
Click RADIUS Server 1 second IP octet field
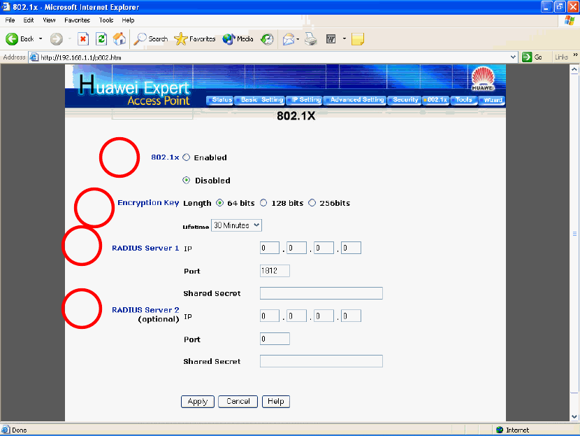click(x=297, y=248)
